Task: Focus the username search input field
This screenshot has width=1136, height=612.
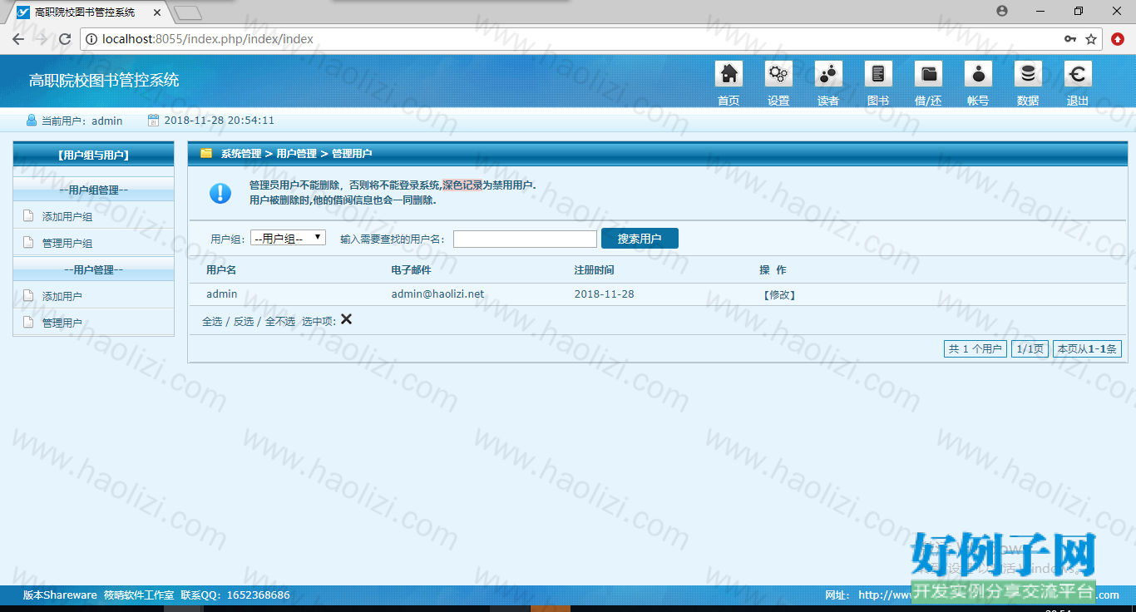Action: point(525,239)
